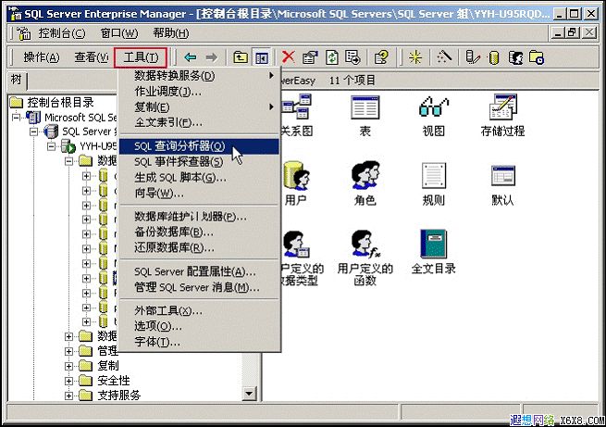The width and height of the screenshot is (606, 427).
Task: Open the 复制(E) submenu entry
Action: (199, 107)
